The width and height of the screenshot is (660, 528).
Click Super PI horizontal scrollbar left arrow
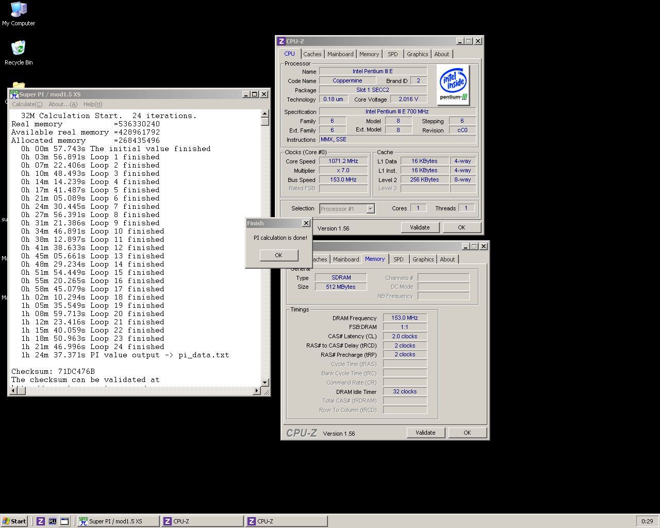[14, 391]
